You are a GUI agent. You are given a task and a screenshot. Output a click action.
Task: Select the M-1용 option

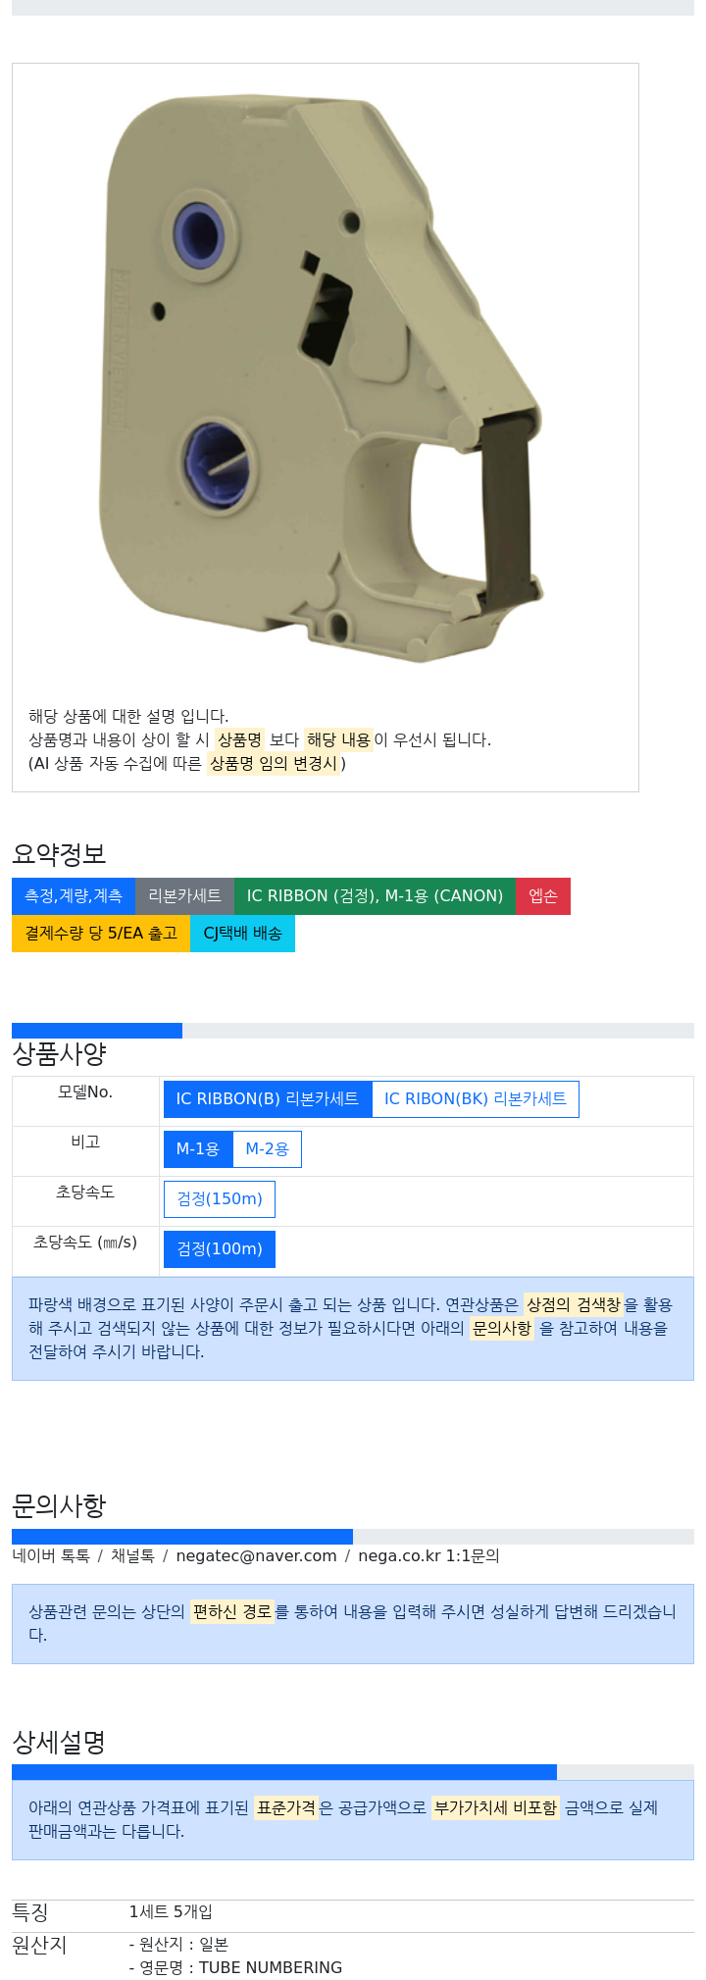click(198, 1149)
